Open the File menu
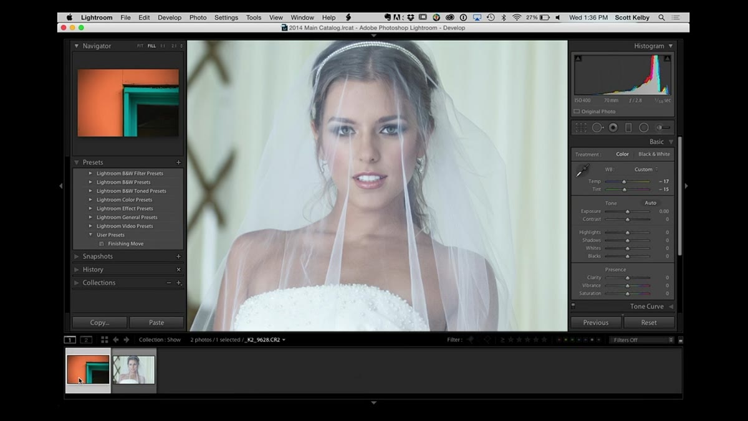Viewport: 748px width, 421px height. [125, 17]
